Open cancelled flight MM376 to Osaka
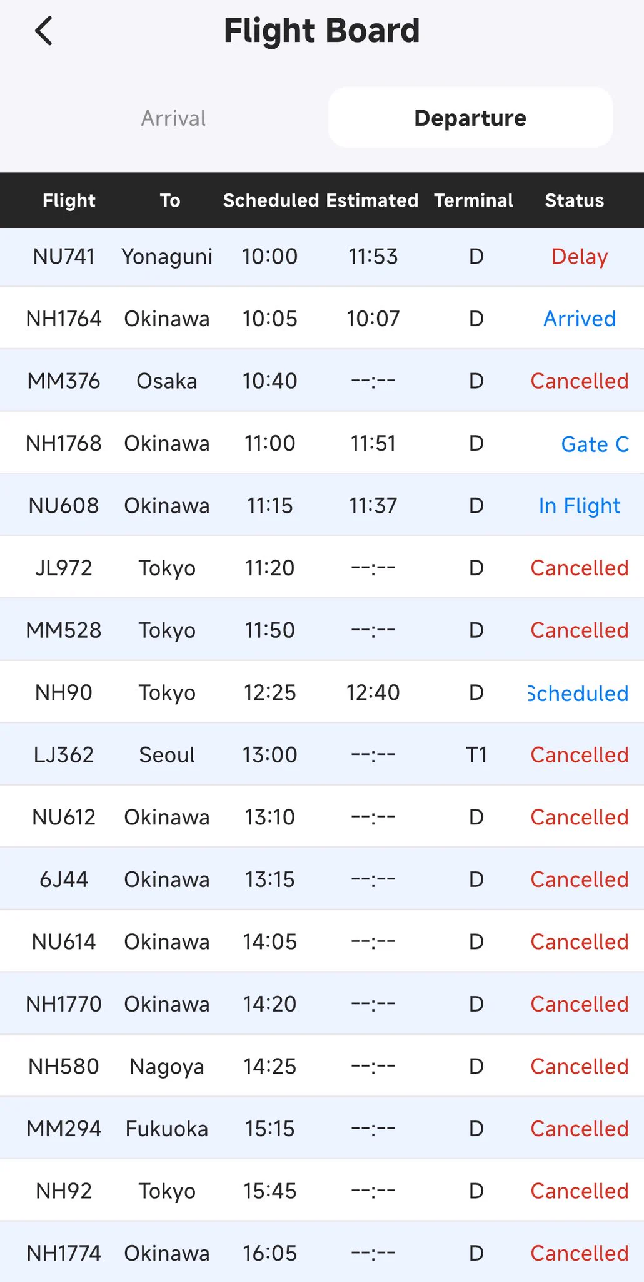The width and height of the screenshot is (644, 1282). (x=322, y=381)
